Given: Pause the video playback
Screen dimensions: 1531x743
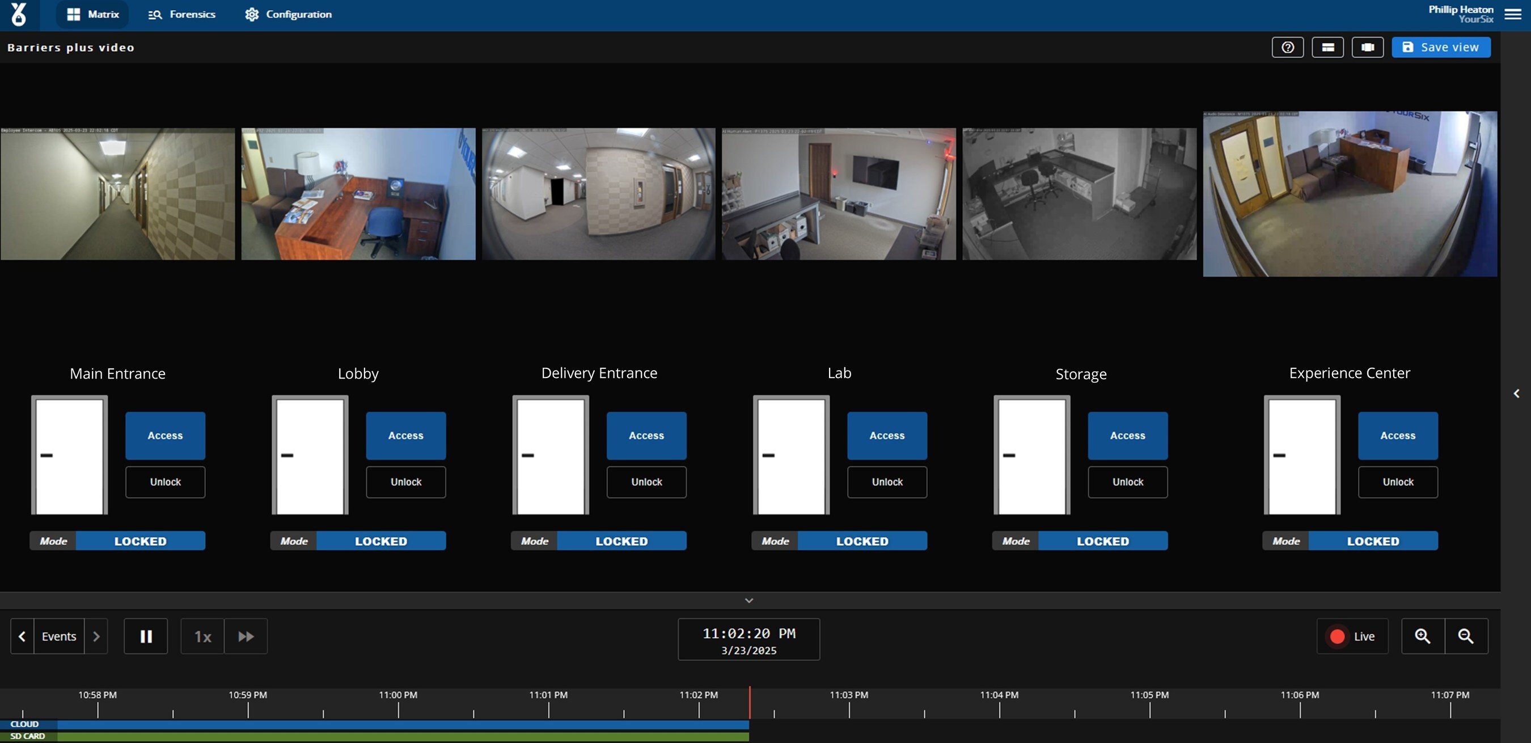Looking at the screenshot, I should pos(146,636).
